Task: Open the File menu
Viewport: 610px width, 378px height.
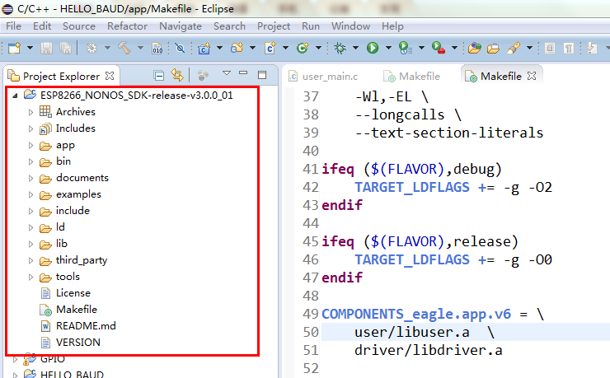Action: 14,26
